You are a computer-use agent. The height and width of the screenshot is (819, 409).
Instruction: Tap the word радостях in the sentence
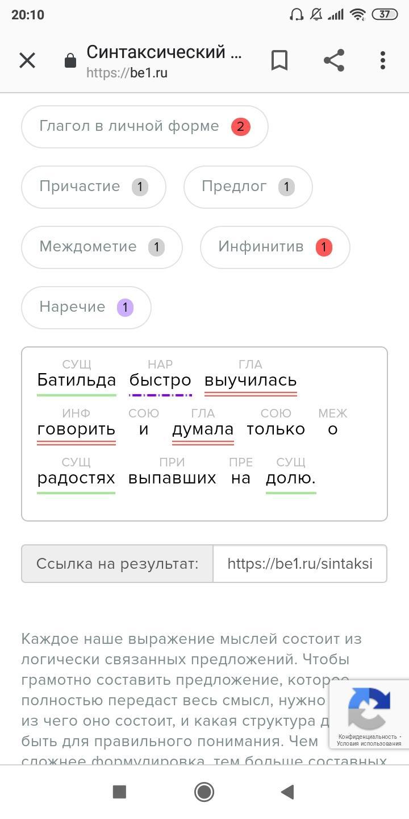[x=76, y=478]
